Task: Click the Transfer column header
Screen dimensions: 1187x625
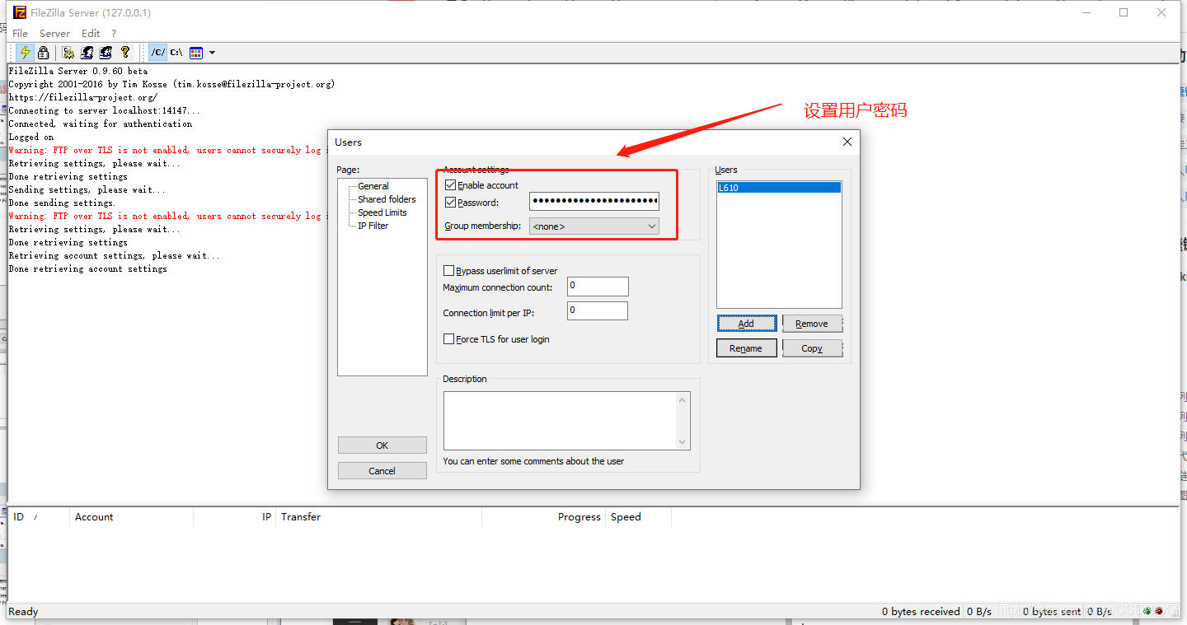Action: 378,517
